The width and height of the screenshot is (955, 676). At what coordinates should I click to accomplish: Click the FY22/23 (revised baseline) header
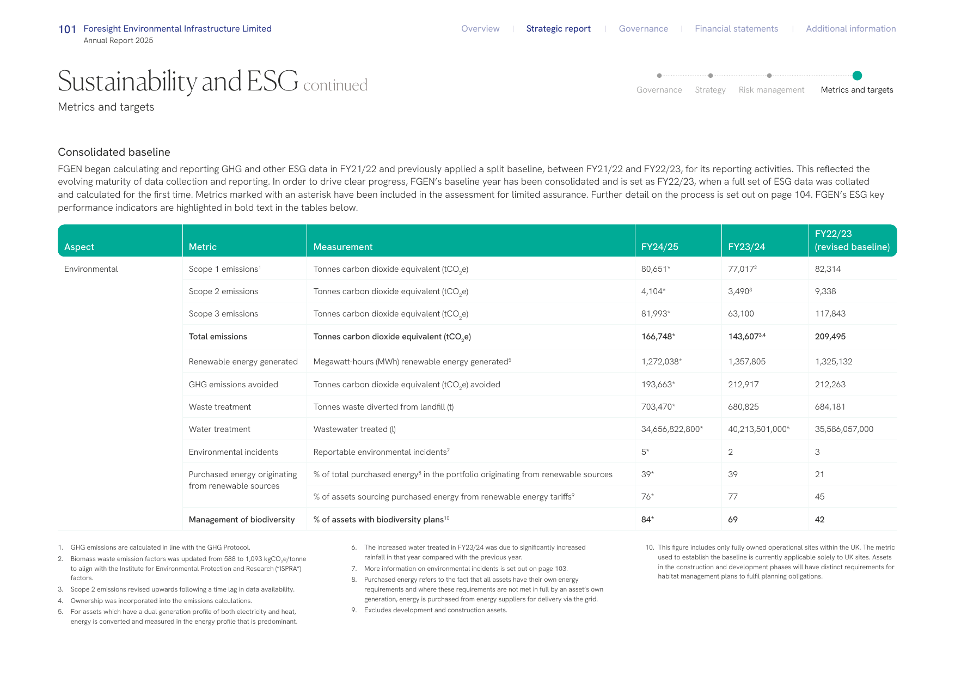tap(852, 240)
